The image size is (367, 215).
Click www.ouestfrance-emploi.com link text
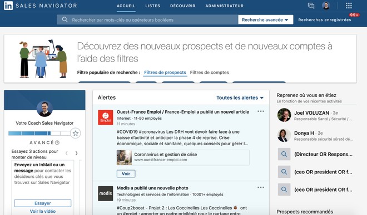pyautogui.click(x=161, y=160)
